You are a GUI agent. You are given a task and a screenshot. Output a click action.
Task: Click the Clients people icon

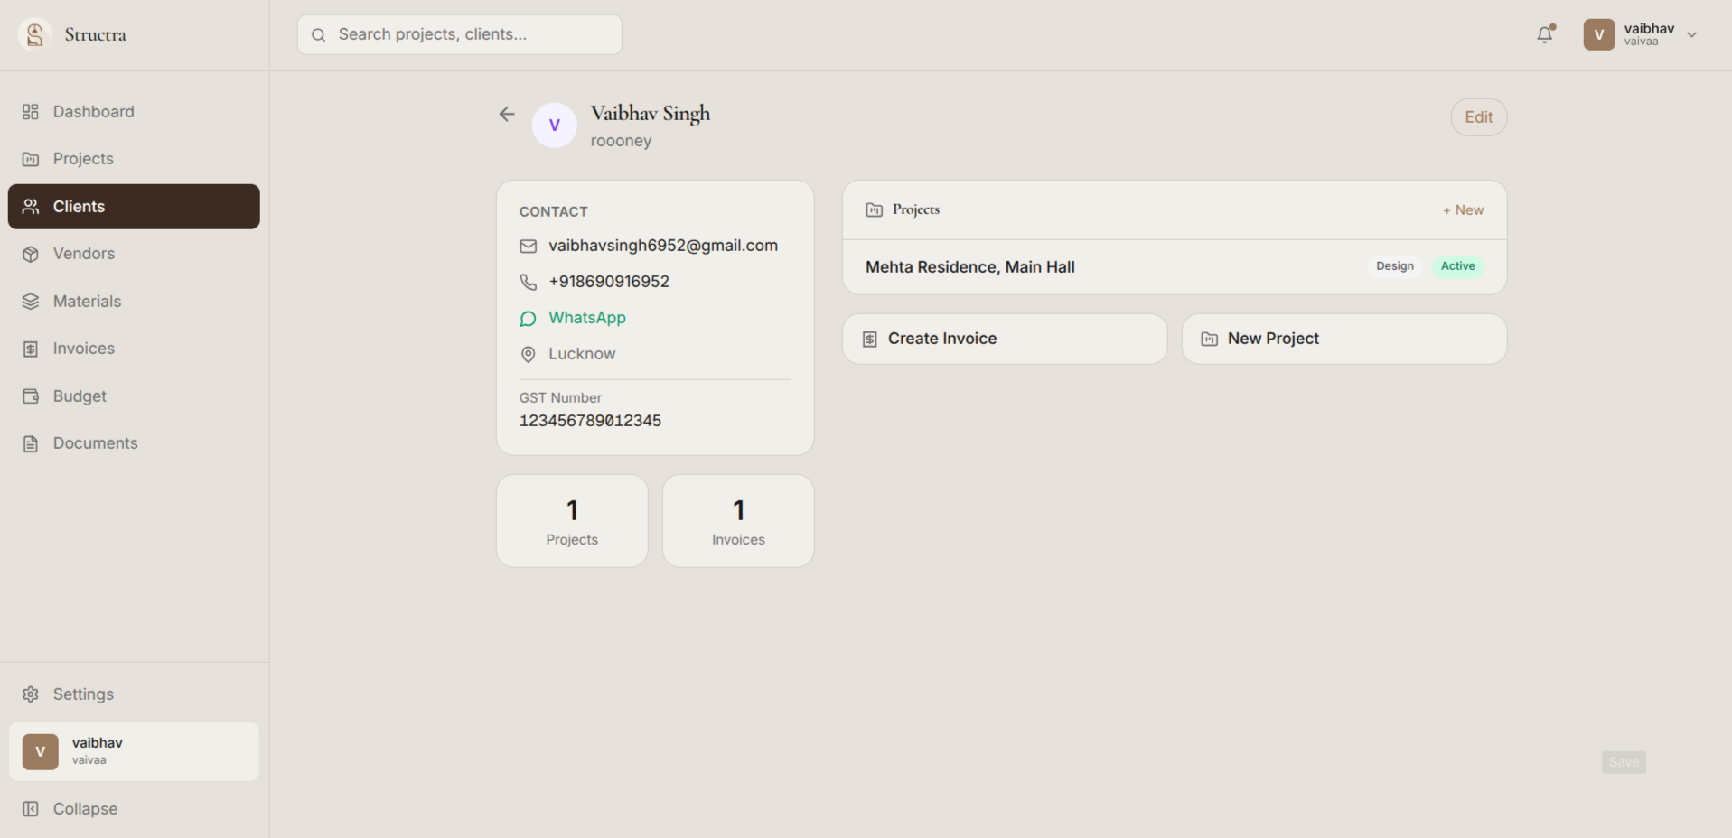coord(31,207)
